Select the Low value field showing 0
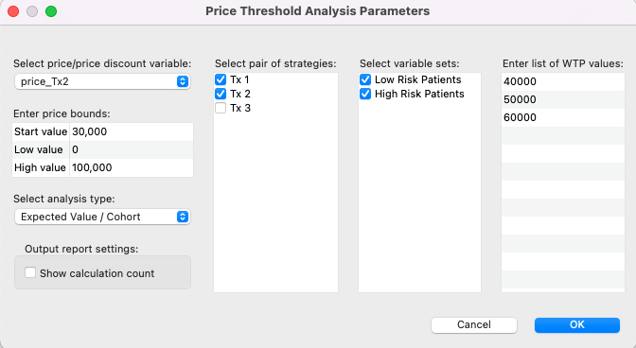 (x=132, y=149)
